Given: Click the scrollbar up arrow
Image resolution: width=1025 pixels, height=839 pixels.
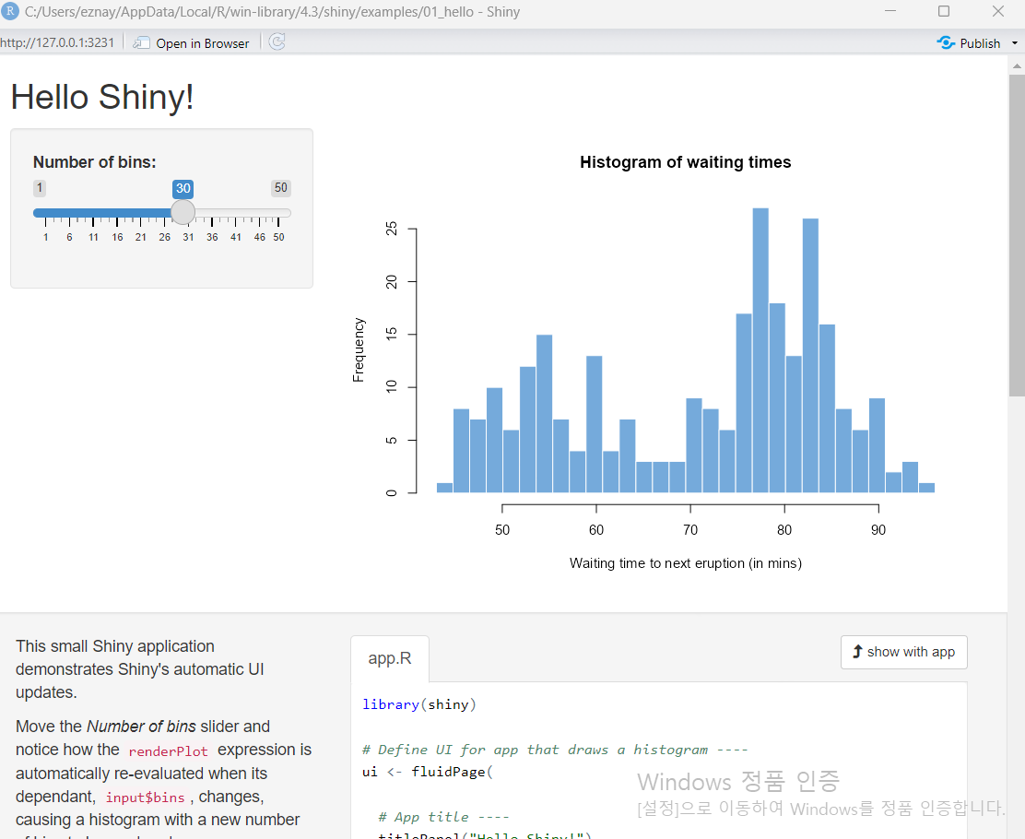Looking at the screenshot, I should [x=1017, y=65].
